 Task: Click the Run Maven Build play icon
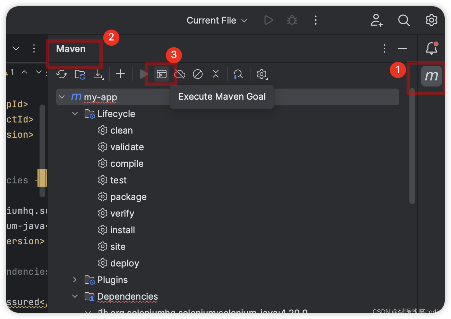click(143, 74)
